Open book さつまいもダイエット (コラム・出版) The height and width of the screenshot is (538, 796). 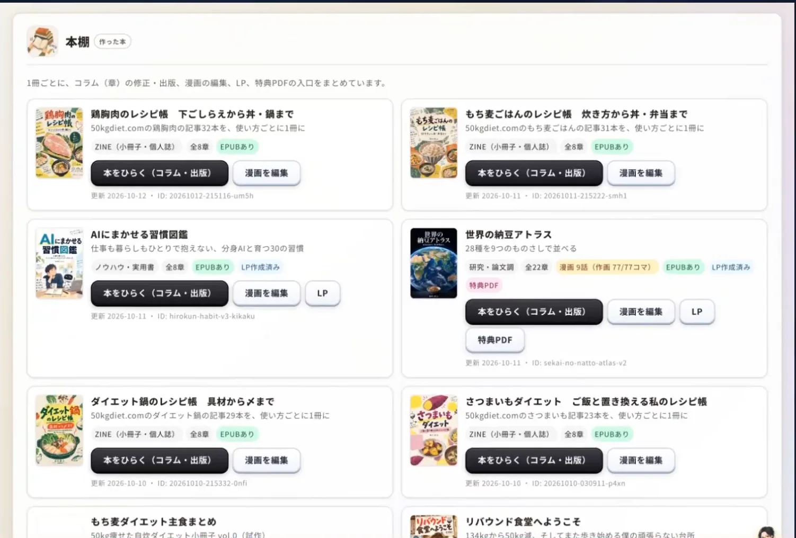tap(534, 461)
